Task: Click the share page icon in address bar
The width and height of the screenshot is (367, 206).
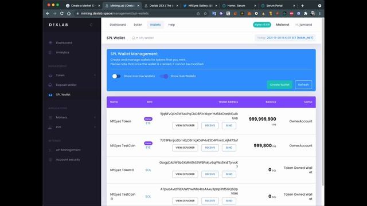Action: (x=198, y=14)
